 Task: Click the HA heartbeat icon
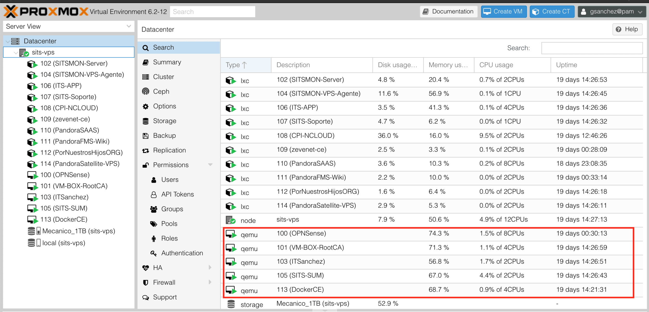(x=146, y=268)
